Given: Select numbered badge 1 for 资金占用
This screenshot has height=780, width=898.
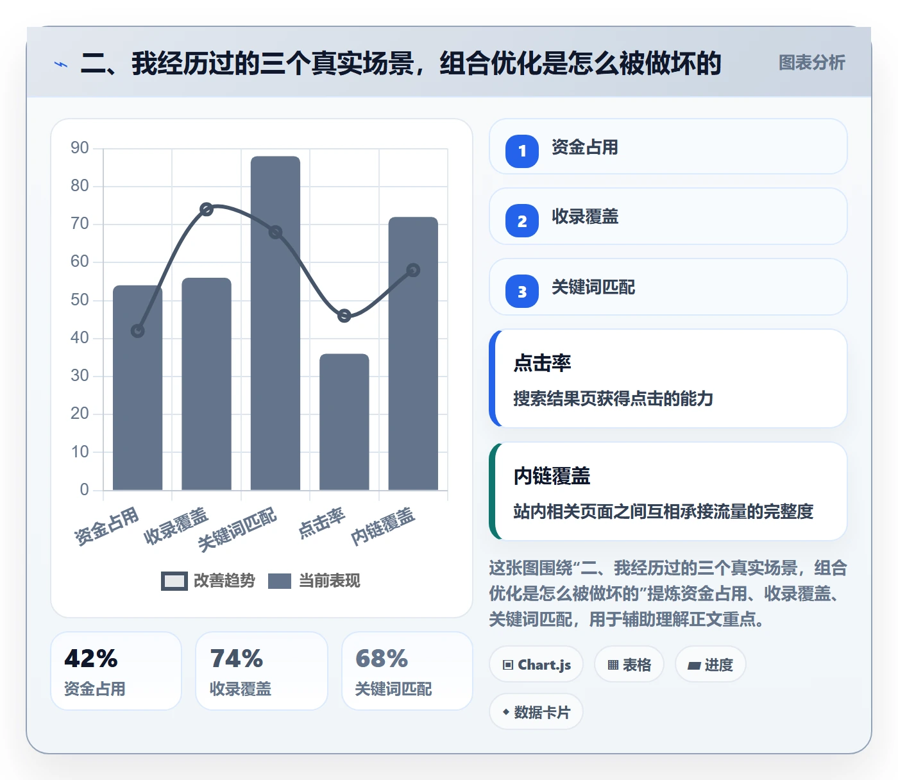Looking at the screenshot, I should pos(522,151).
